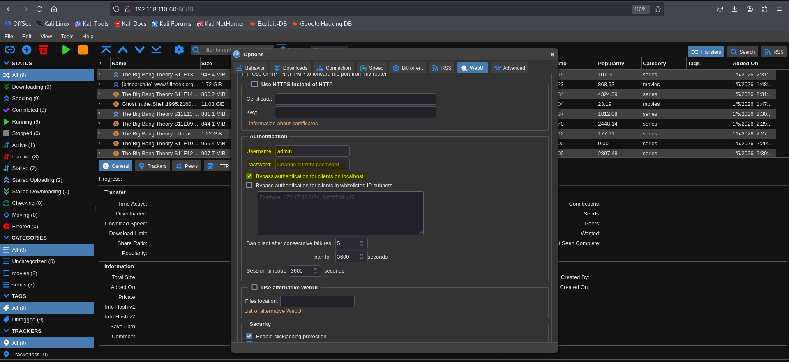Enable Use HTTPS instead of HTTP
Image resolution: width=789 pixels, height=362 pixels.
tap(255, 84)
